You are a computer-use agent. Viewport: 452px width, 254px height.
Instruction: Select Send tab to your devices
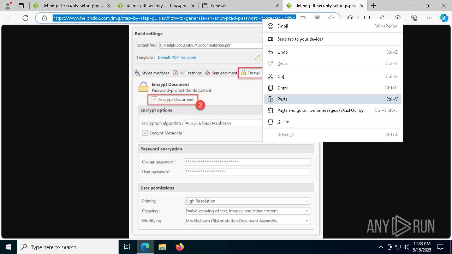333,39
